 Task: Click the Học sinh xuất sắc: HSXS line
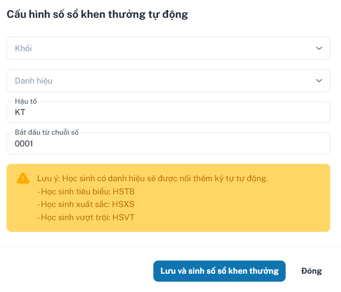[86, 204]
